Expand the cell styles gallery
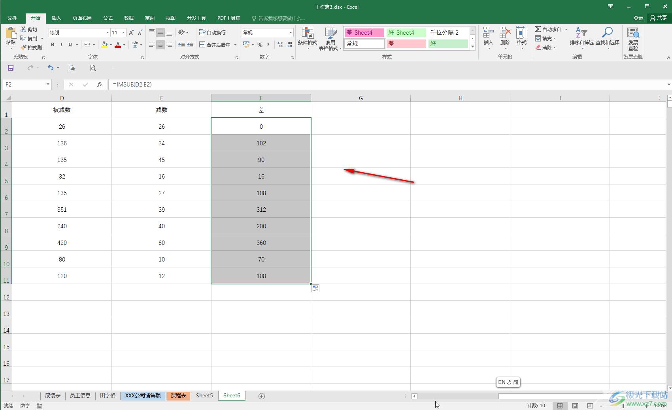Viewport: 672px width, 410px height. pyautogui.click(x=472, y=46)
